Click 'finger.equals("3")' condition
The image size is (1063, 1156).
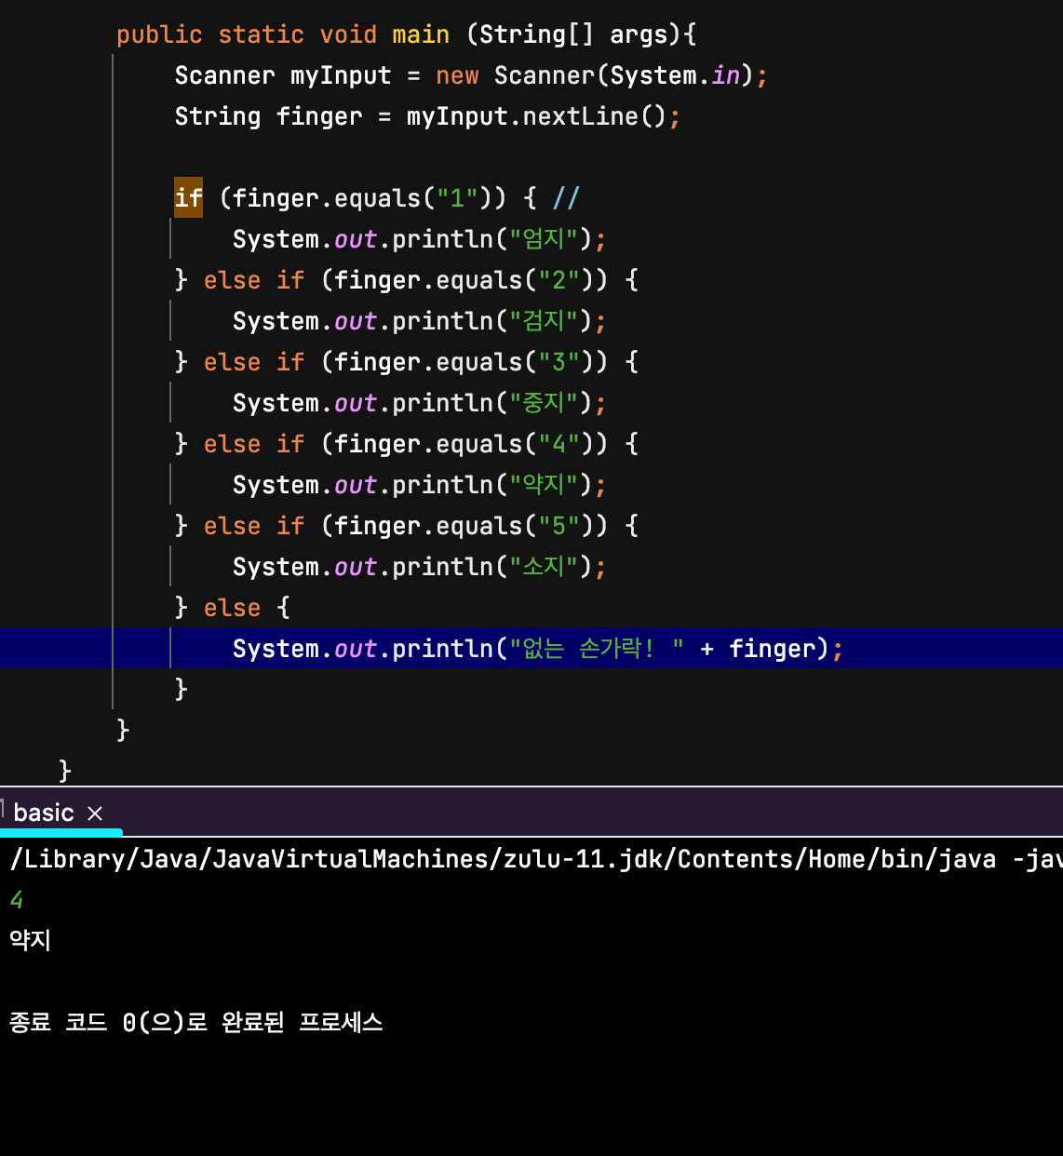464,362
